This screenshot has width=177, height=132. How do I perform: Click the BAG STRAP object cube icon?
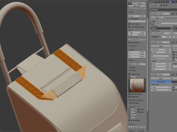tap(159, 5)
